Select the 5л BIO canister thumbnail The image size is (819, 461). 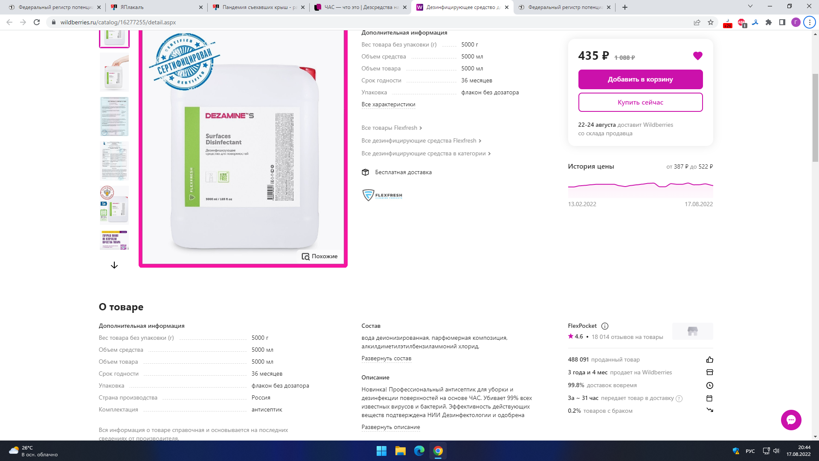tap(114, 205)
